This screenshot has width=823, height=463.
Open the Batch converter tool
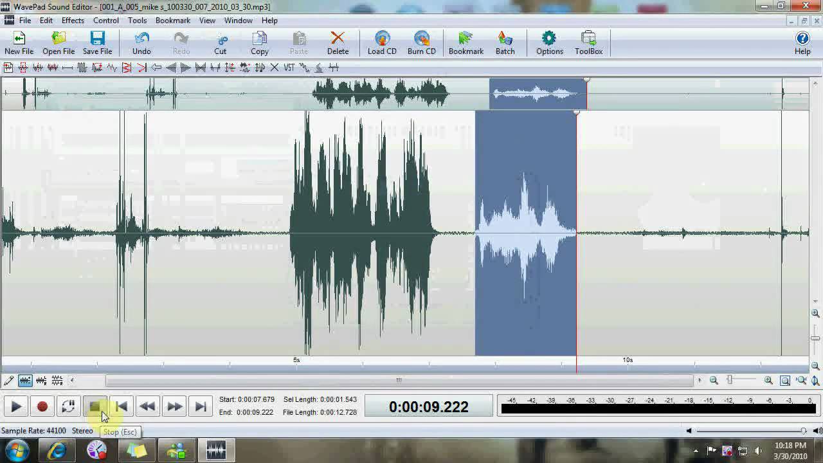505,43
